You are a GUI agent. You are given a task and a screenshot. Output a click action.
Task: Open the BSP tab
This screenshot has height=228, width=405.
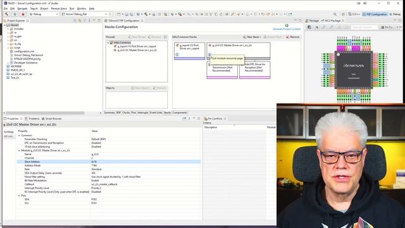pos(118,113)
